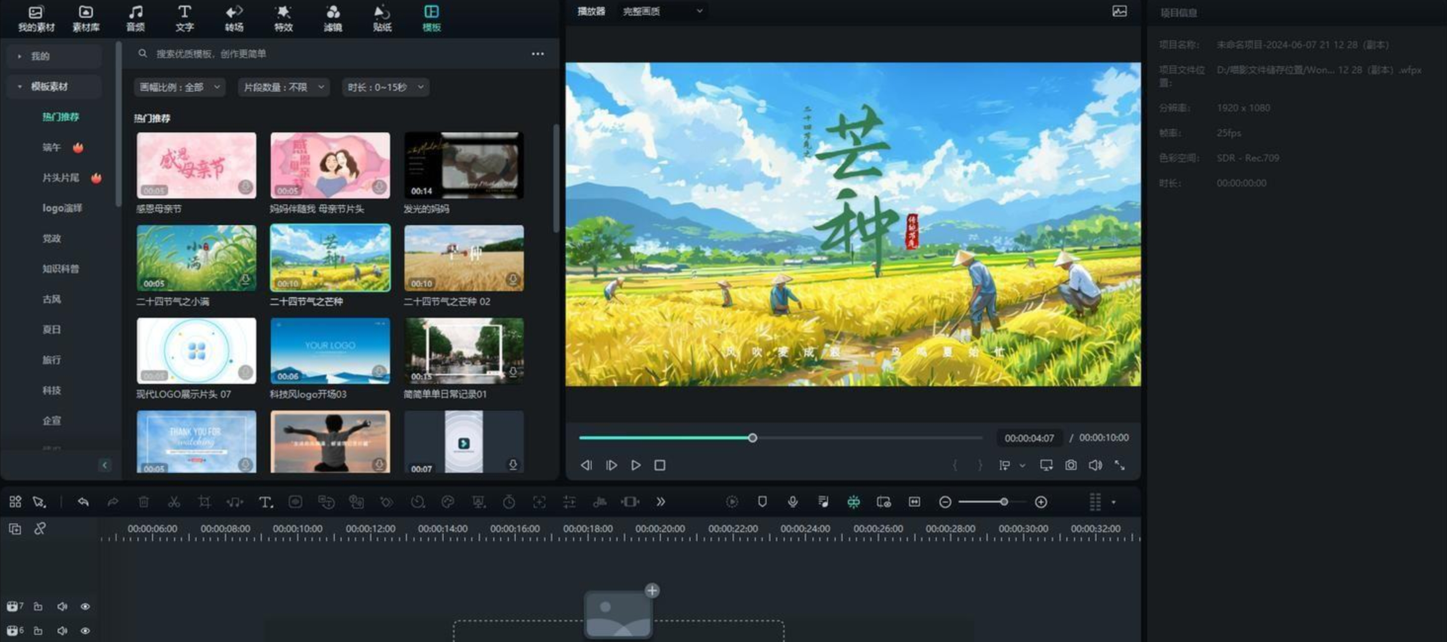The width and height of the screenshot is (1447, 642).
Task: Click the snapshot camera icon in player
Action: 1071,465
